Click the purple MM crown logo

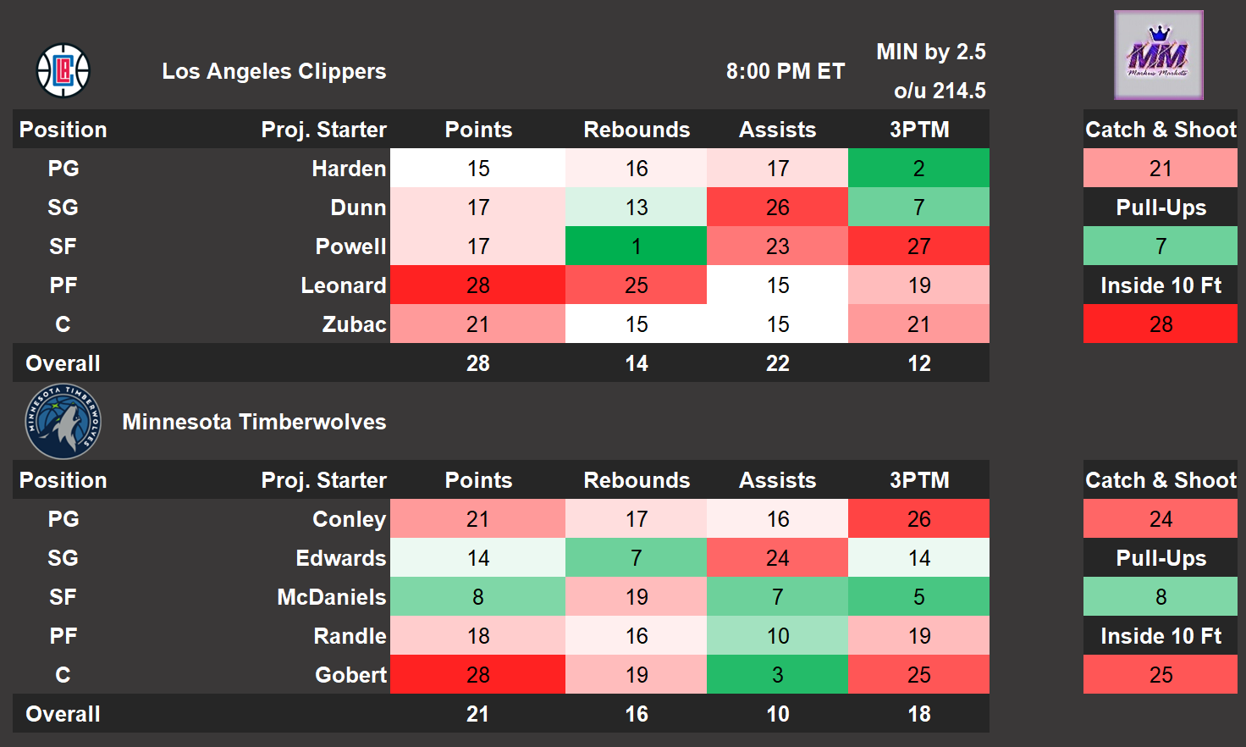(x=1158, y=55)
